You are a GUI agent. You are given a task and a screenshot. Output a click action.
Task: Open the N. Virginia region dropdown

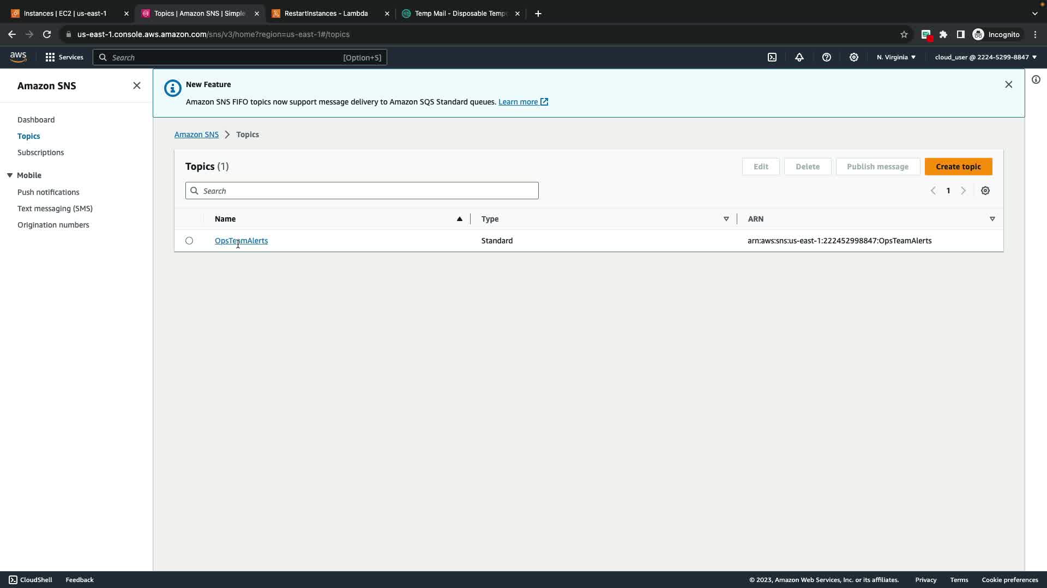896,57
